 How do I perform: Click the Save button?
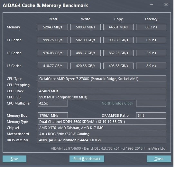(14, 159)
